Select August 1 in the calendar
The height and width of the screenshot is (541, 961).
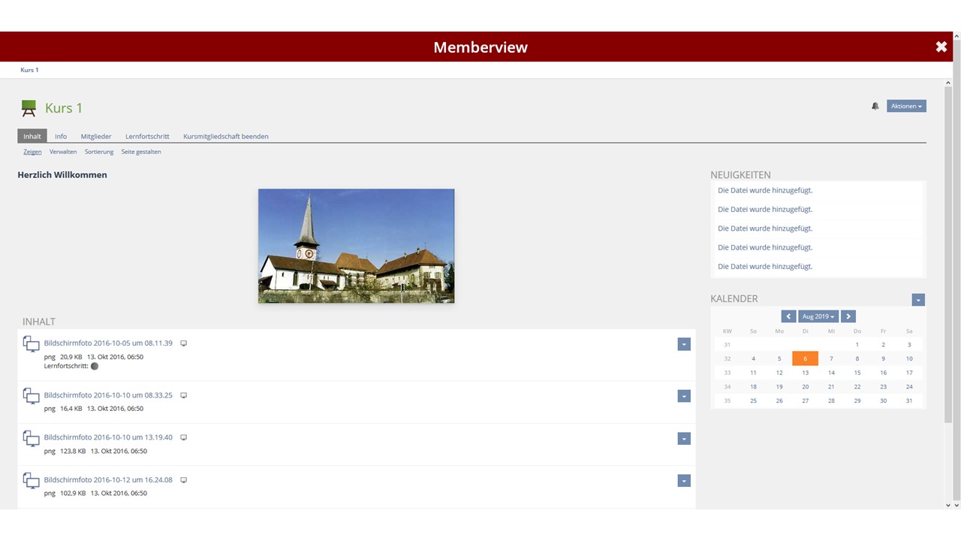tap(857, 345)
